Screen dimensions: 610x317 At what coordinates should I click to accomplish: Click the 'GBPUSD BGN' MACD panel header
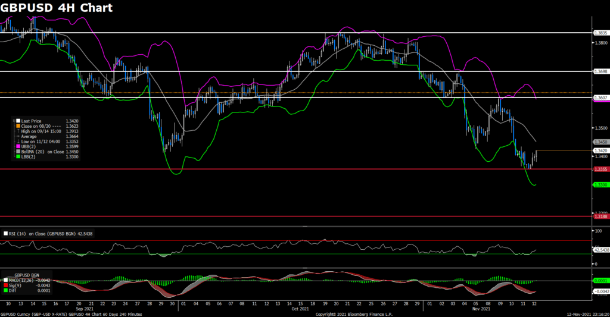[27, 275]
